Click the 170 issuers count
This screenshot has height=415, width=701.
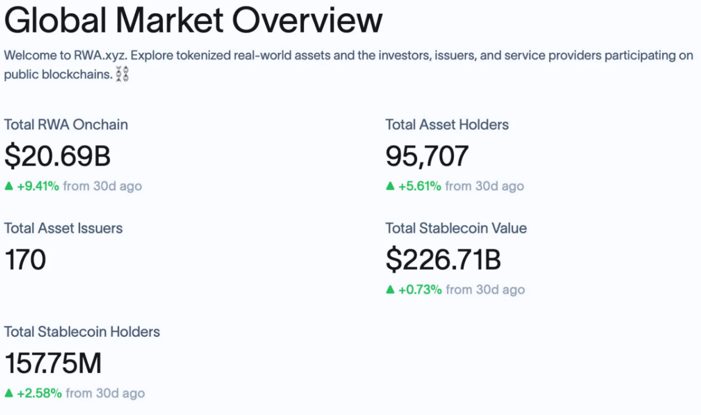pyautogui.click(x=25, y=260)
